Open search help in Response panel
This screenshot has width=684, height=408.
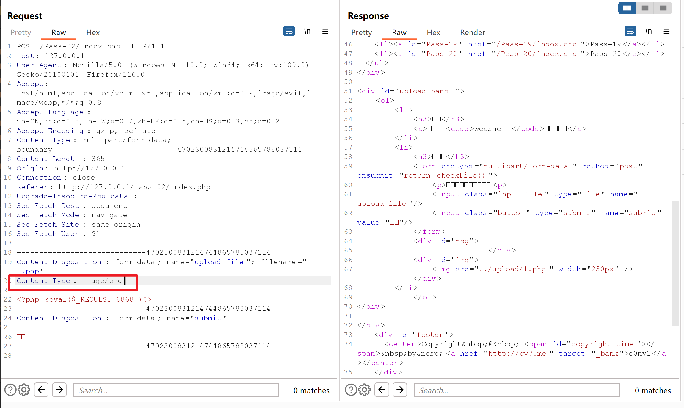[x=351, y=390]
